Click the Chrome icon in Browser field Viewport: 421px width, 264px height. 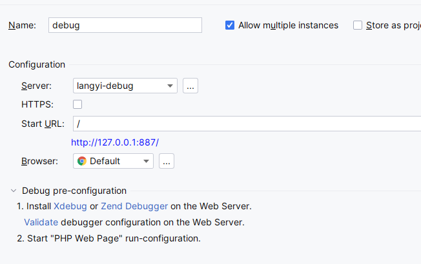click(82, 161)
